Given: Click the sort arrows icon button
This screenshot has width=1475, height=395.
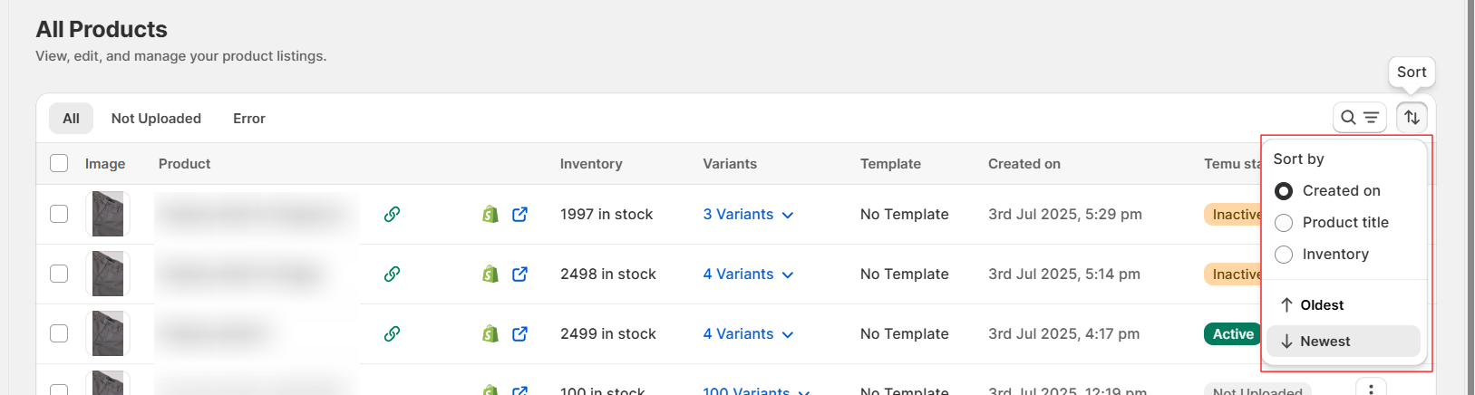Looking at the screenshot, I should [1412, 118].
